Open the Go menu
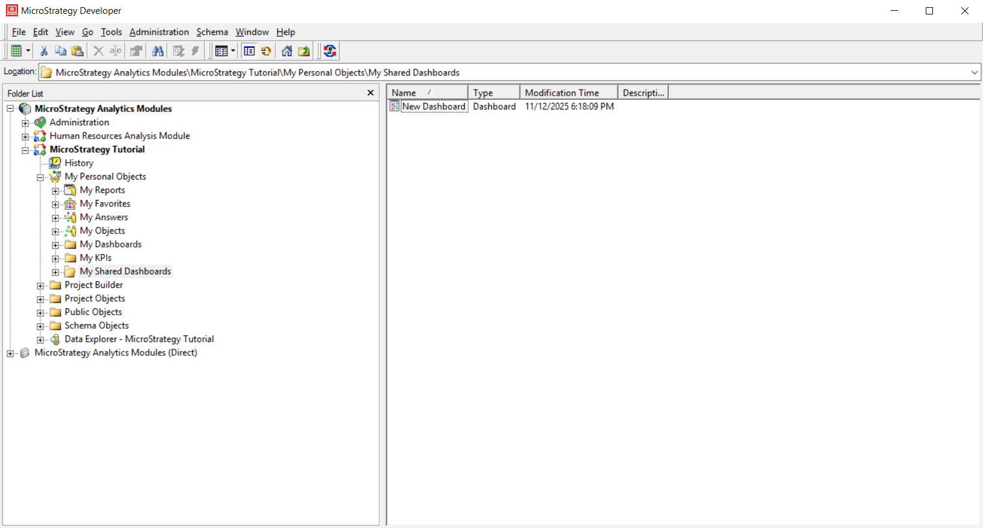Viewport: 983px width, 528px height. tap(88, 32)
